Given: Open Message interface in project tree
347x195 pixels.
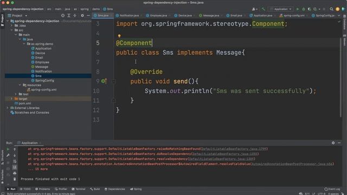Looking at the screenshot, I should [x=40, y=67].
